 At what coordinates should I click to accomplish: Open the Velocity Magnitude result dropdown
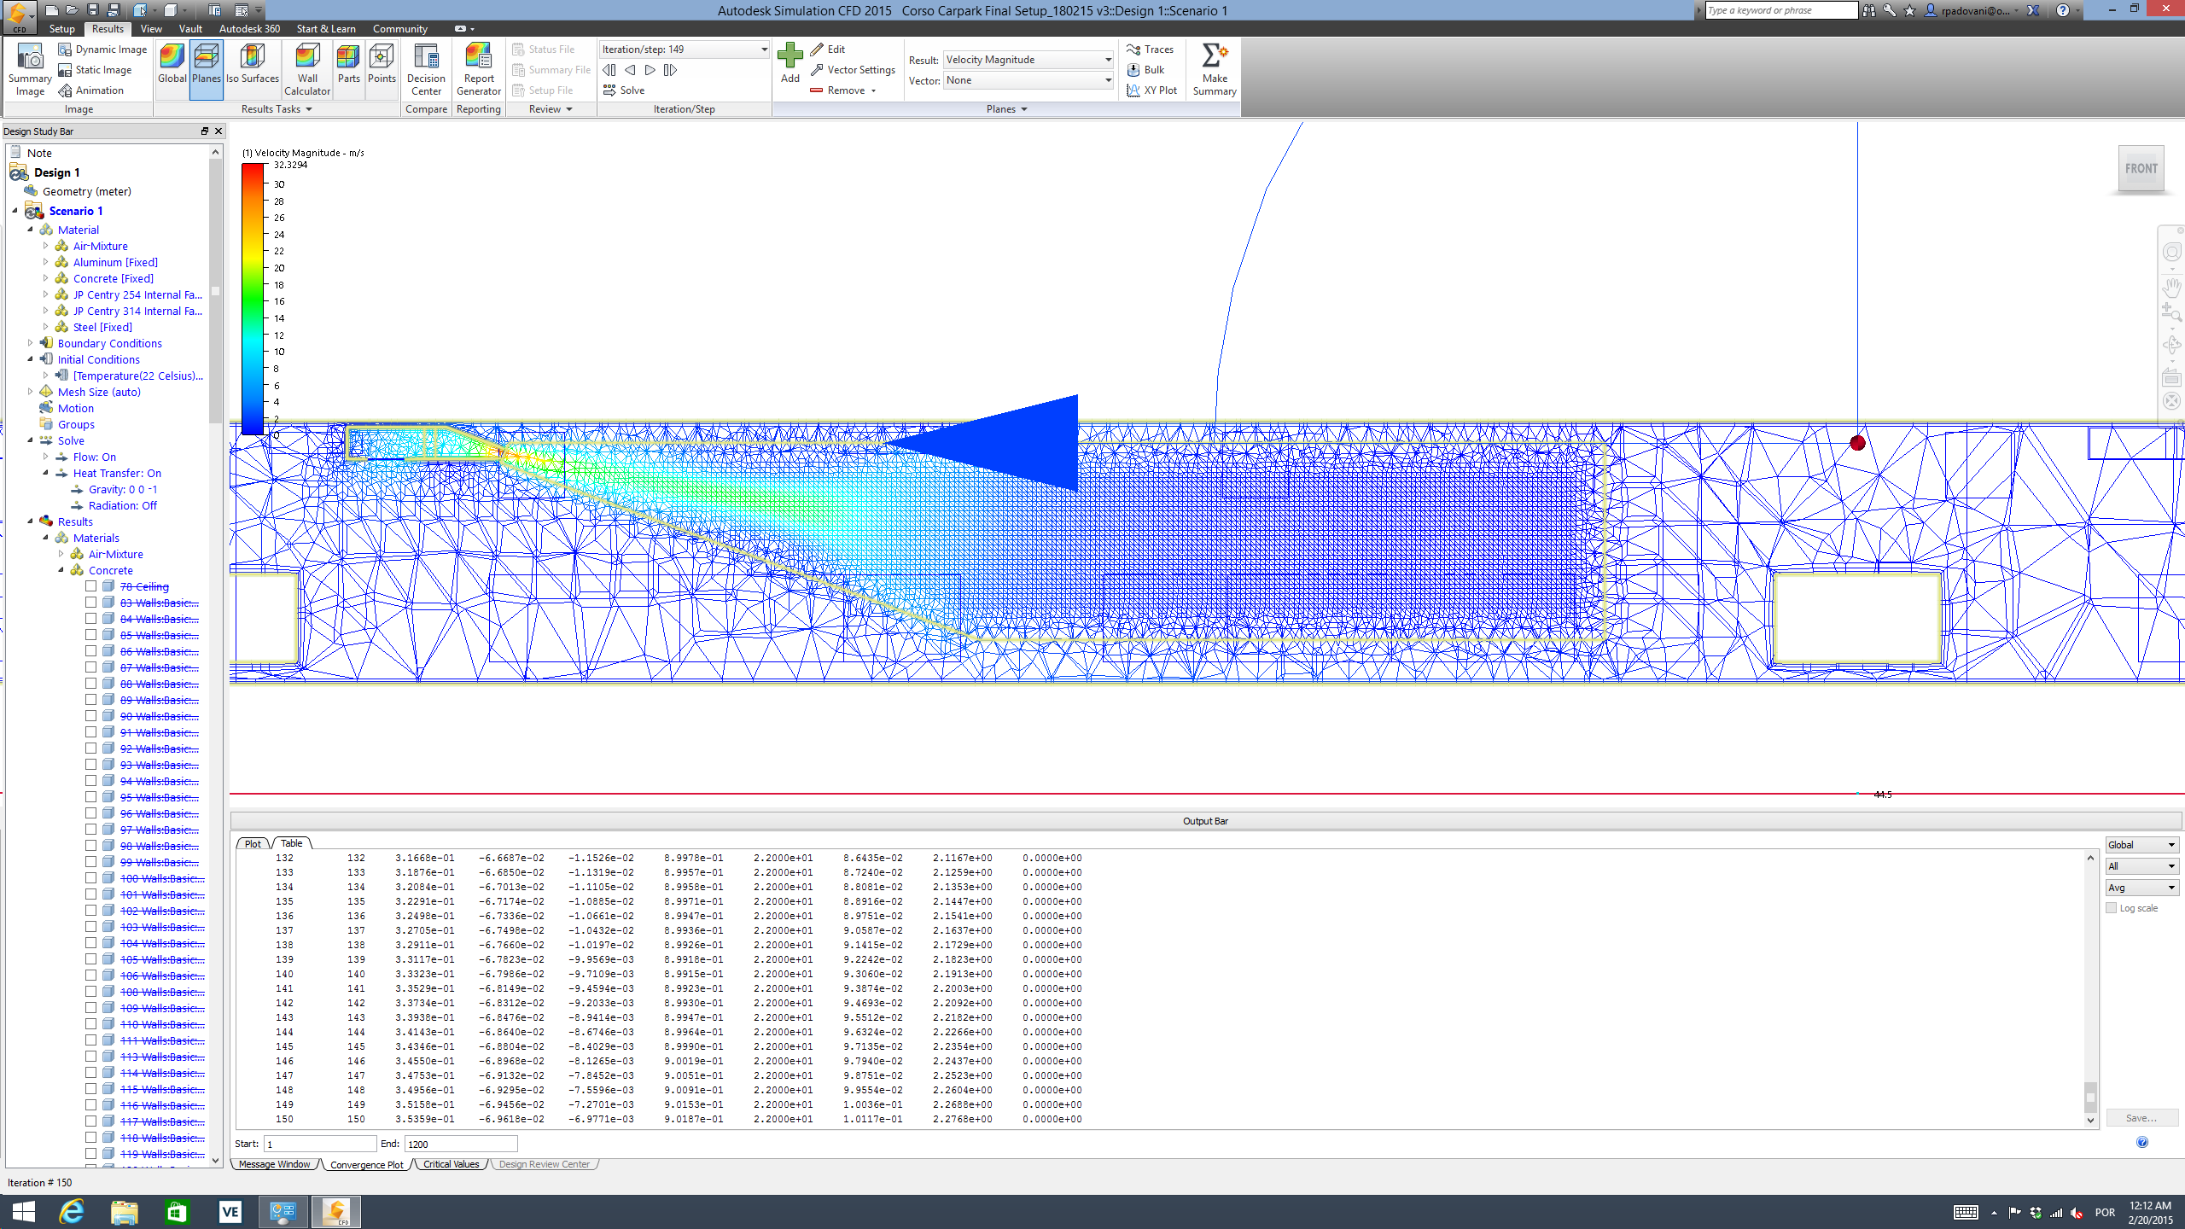click(1106, 59)
